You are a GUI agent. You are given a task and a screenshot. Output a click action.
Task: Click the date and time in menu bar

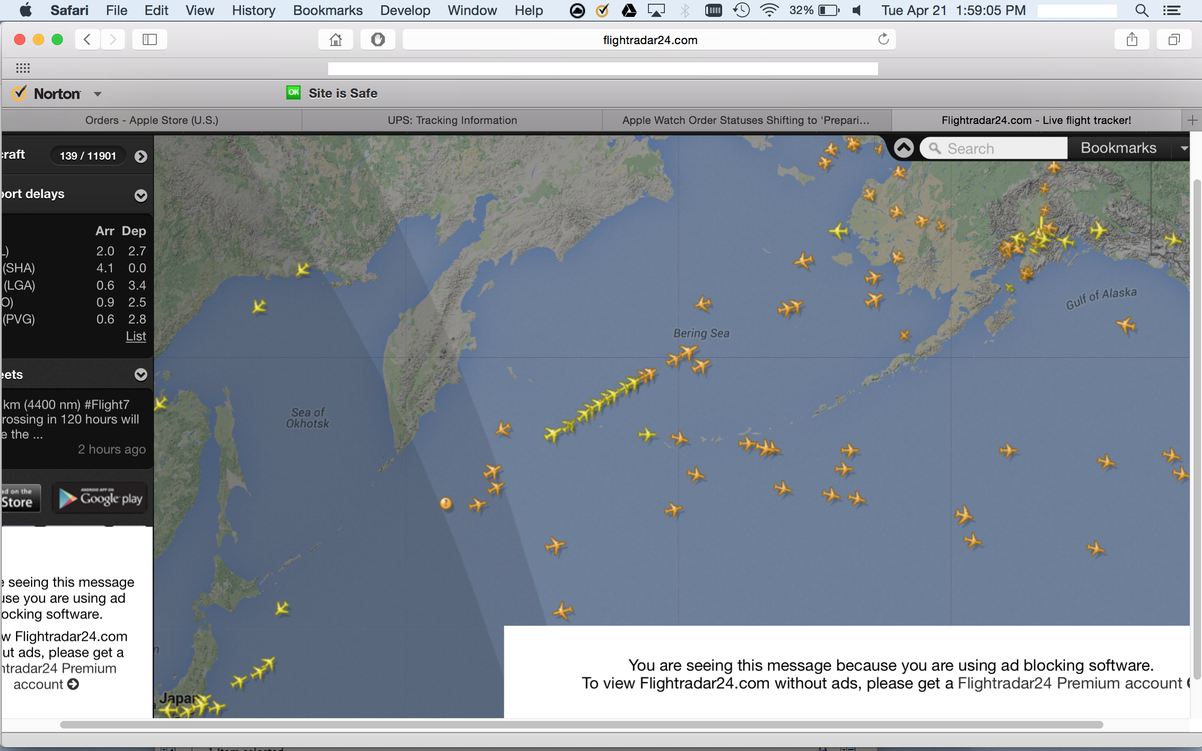click(953, 10)
